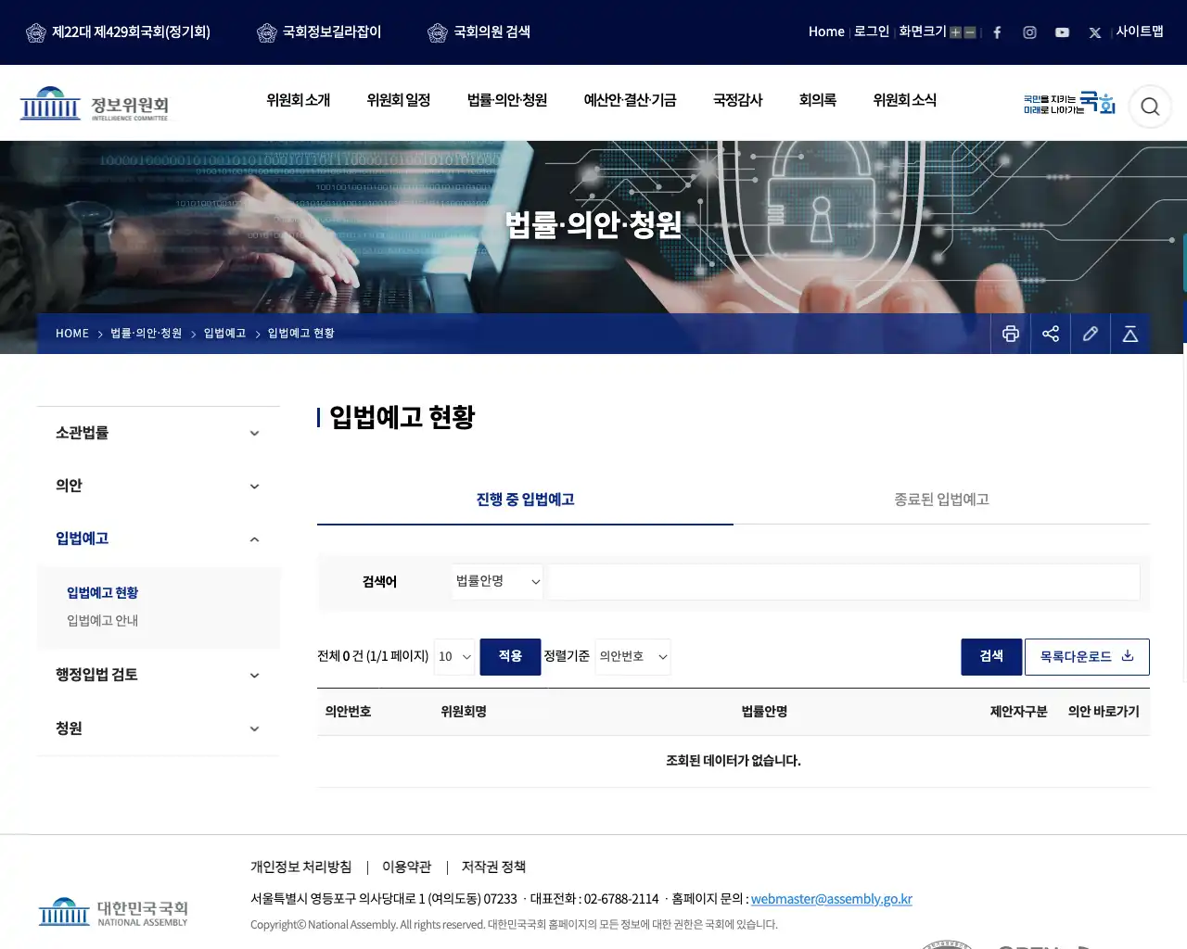Viewport: 1187px width, 949px height.
Task: Open the 법률안명 search type dropdown
Action: point(498,581)
